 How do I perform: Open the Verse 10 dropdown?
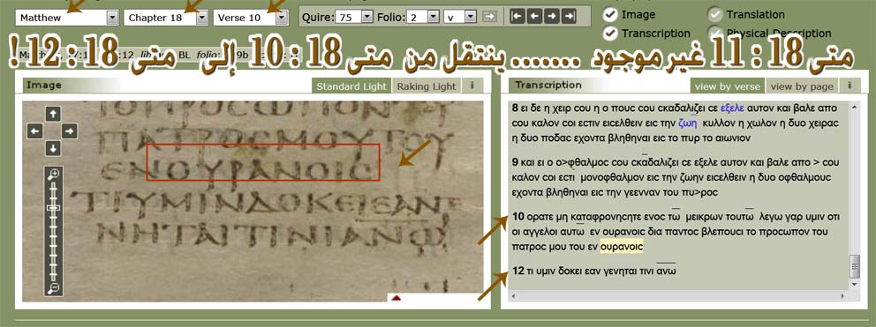(251, 18)
